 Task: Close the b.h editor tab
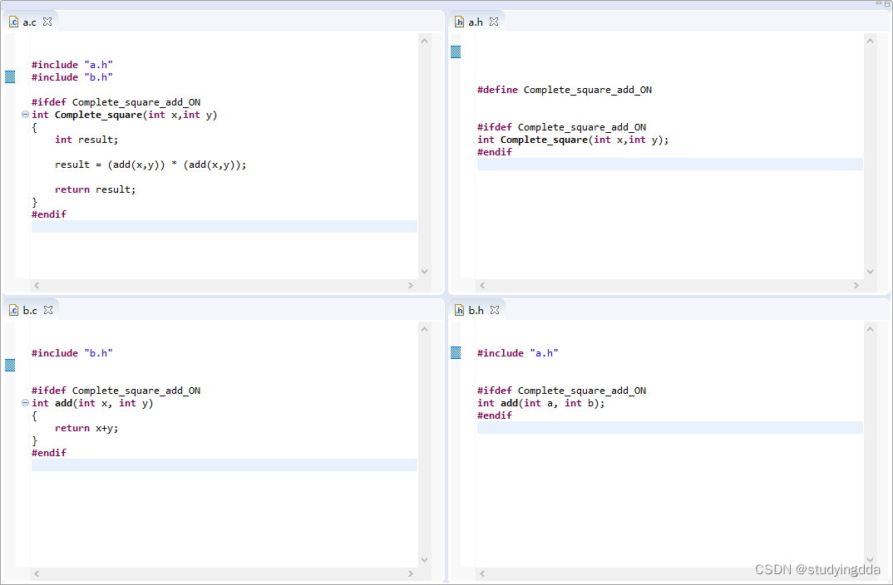[495, 310]
